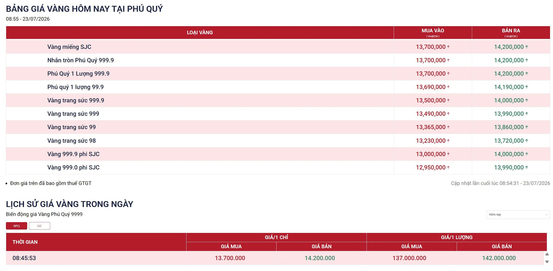Click the 13,230,000 buy price value

430,141
